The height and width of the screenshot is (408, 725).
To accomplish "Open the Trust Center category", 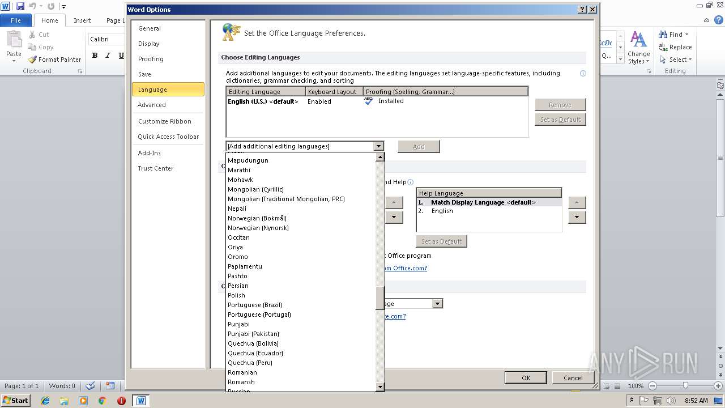I will point(168,168).
